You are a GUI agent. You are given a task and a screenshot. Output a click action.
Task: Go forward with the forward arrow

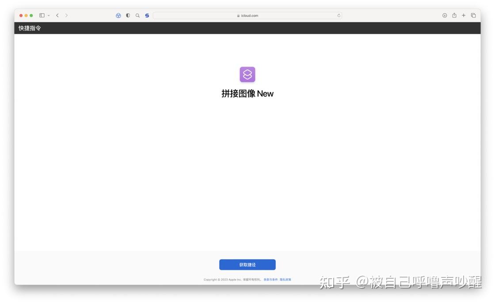point(66,15)
